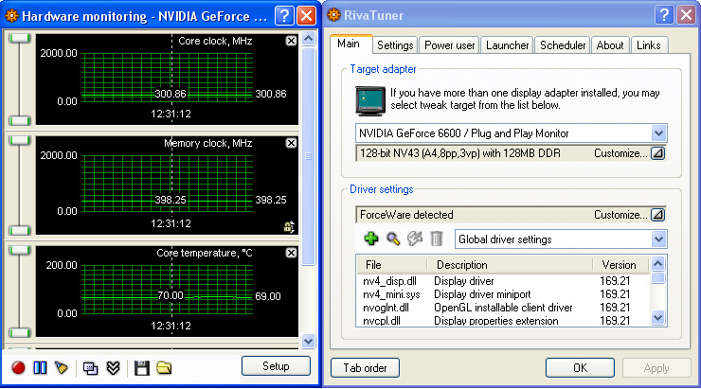Screen dimensions: 701x389
Task: Click bottom slider handle of Memory clock graph
Action: tap(19, 230)
